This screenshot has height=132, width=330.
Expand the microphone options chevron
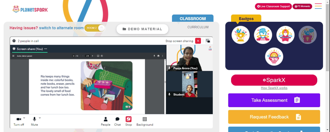(x=40, y=118)
